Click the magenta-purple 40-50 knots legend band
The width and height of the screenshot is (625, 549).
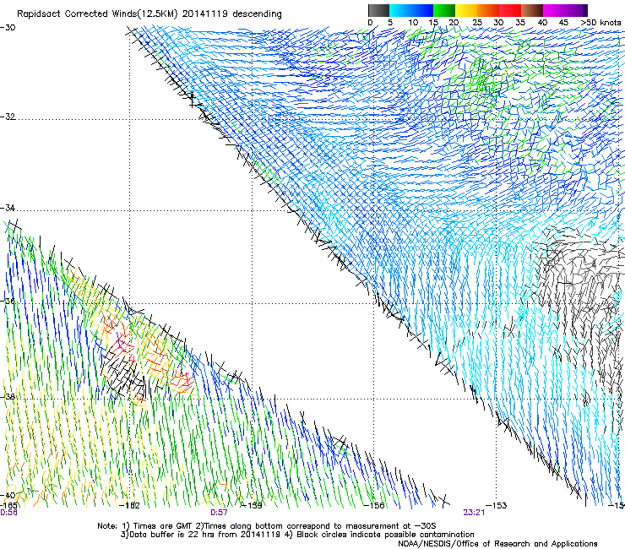pyautogui.click(x=565, y=10)
